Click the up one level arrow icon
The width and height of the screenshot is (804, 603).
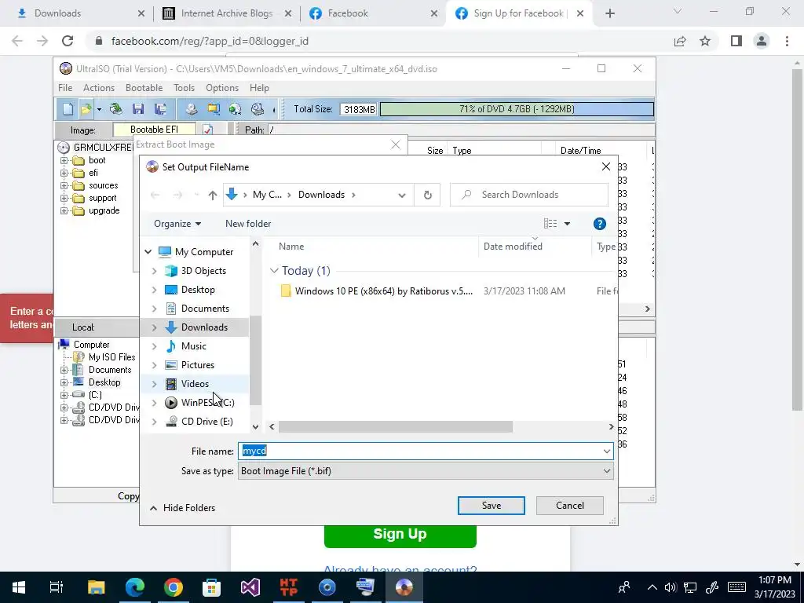tap(212, 195)
